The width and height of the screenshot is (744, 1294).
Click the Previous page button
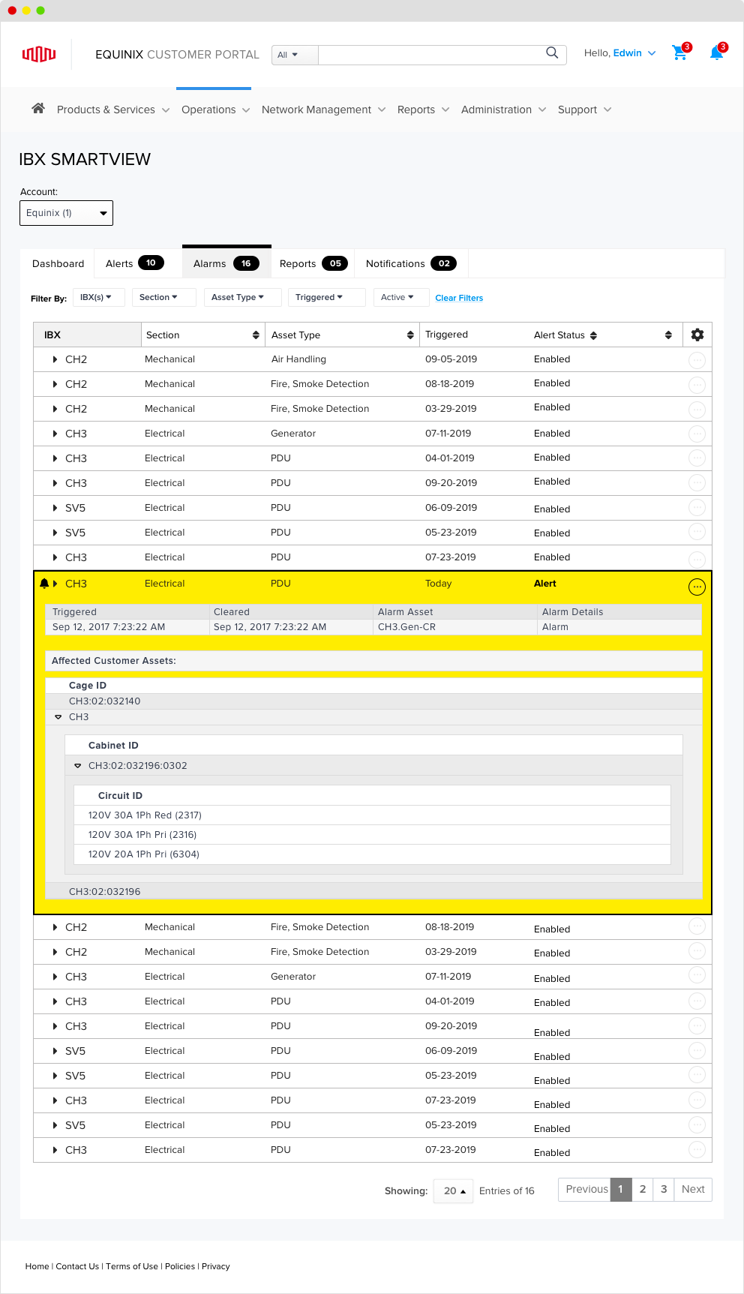coord(585,1189)
